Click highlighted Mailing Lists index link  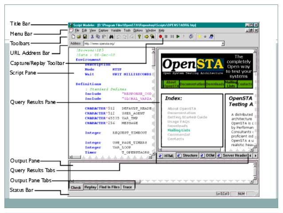179,130
